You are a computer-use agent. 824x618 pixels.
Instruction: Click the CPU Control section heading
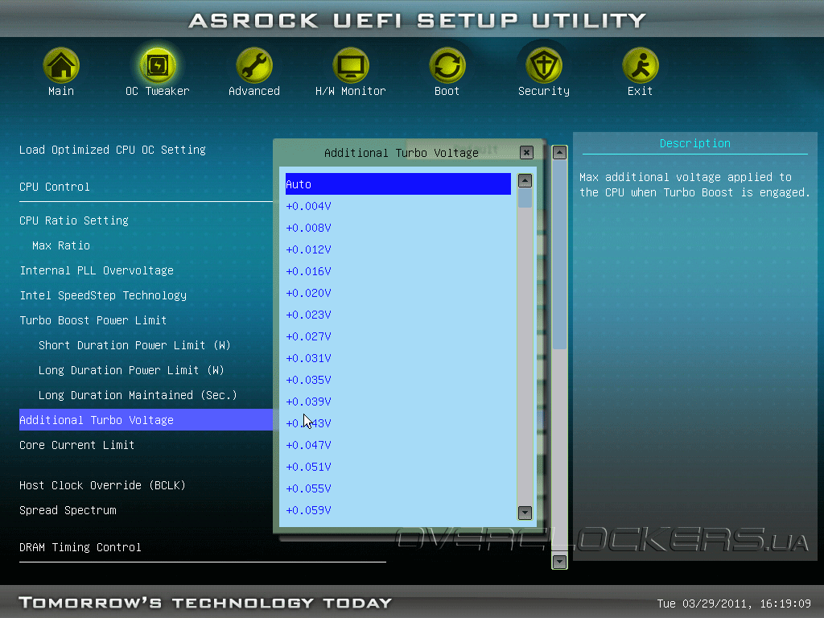click(x=55, y=187)
